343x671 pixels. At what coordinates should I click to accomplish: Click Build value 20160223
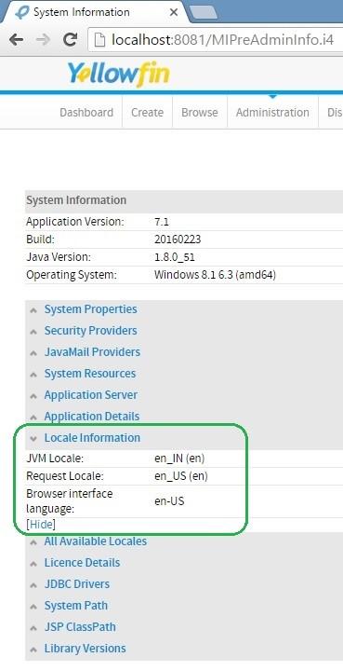178,240
